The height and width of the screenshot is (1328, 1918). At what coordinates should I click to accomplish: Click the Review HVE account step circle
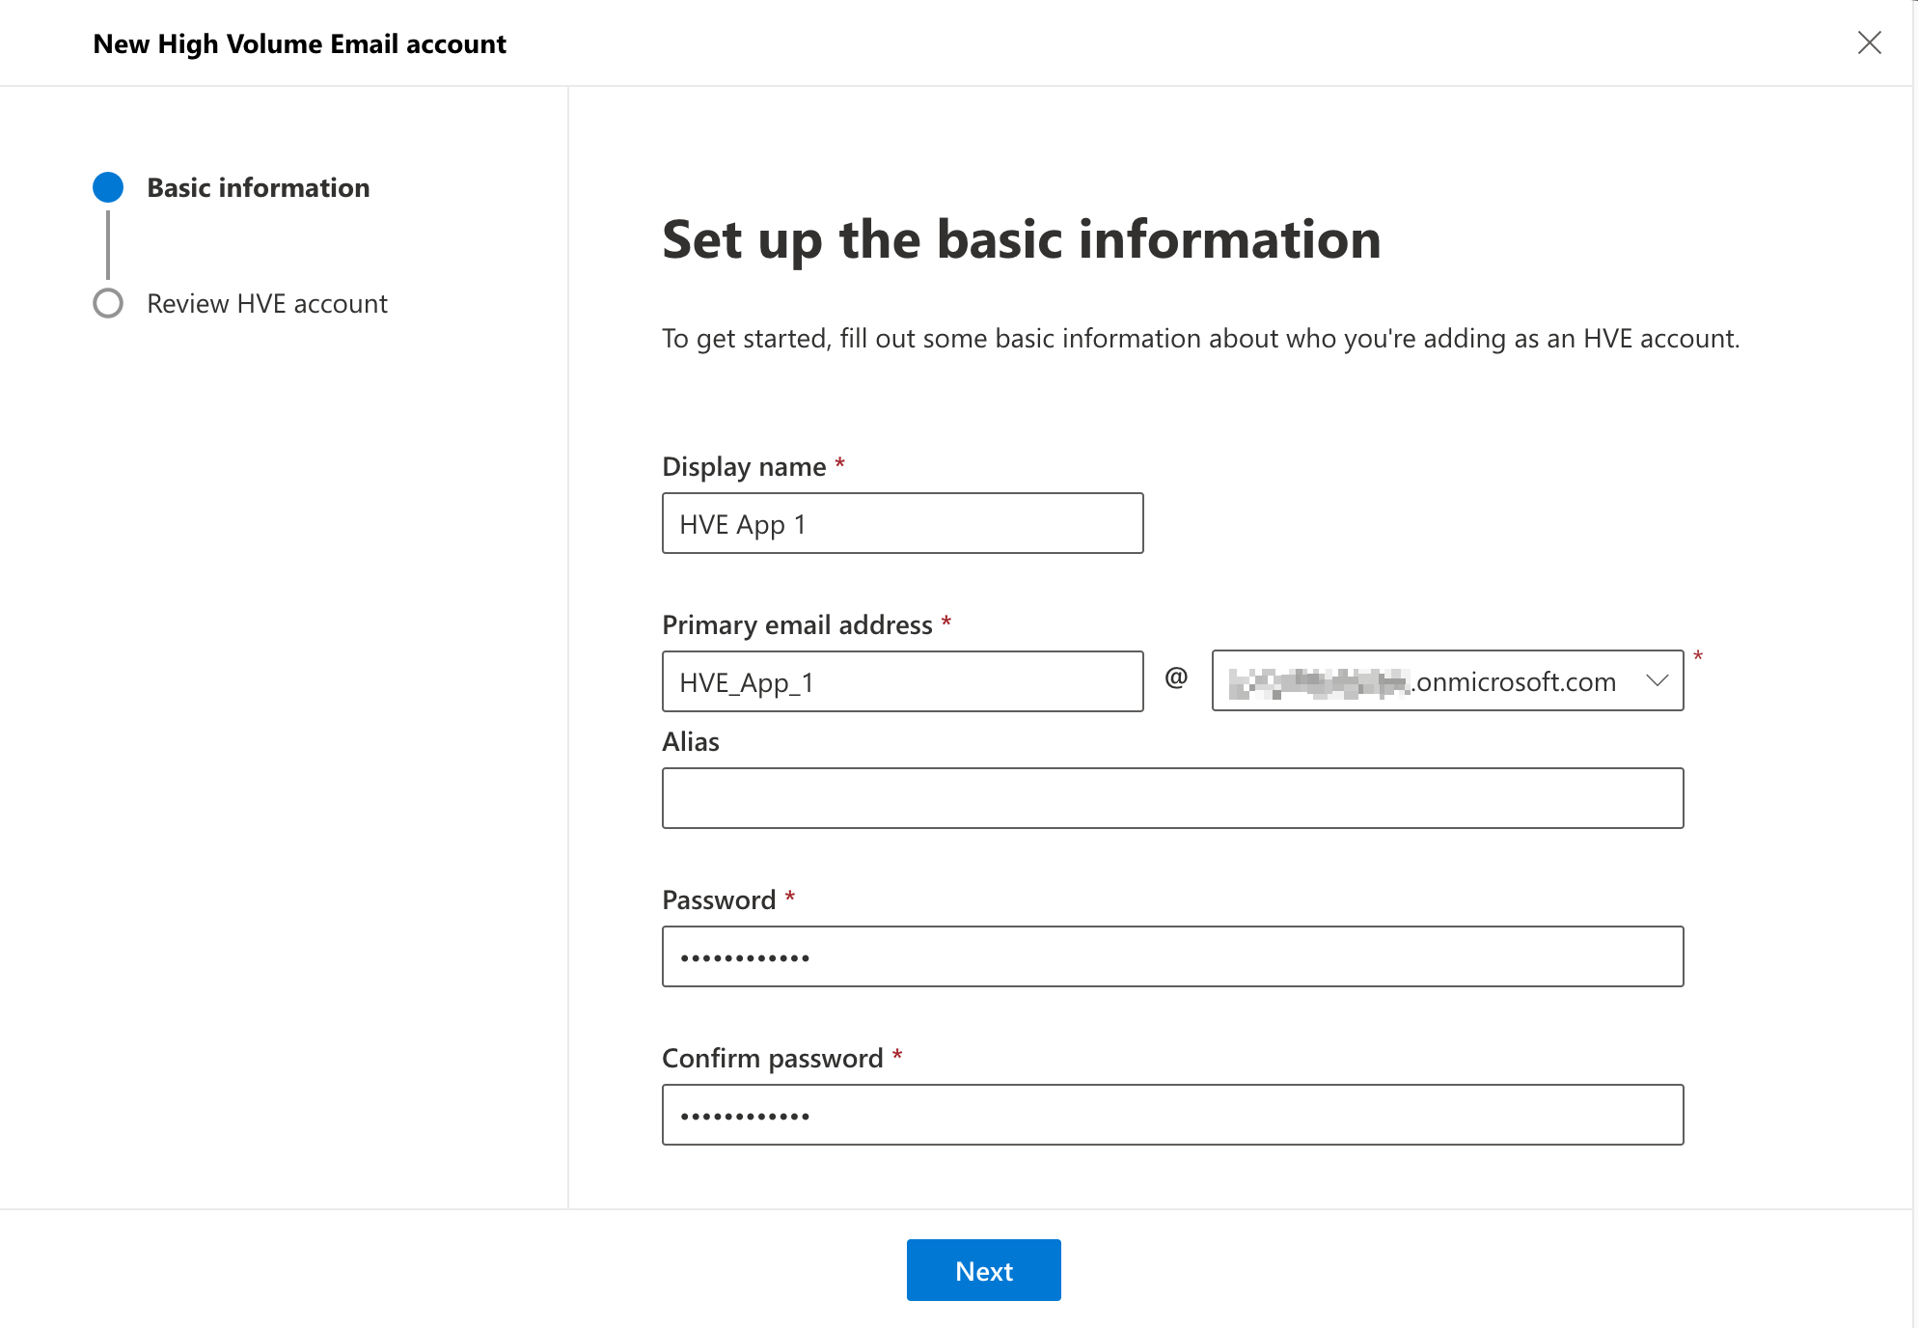coord(108,303)
